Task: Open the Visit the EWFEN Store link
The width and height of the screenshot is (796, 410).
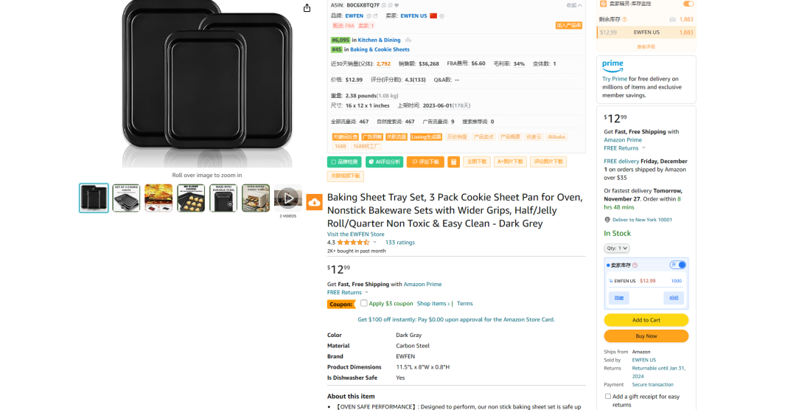Action: click(x=355, y=234)
